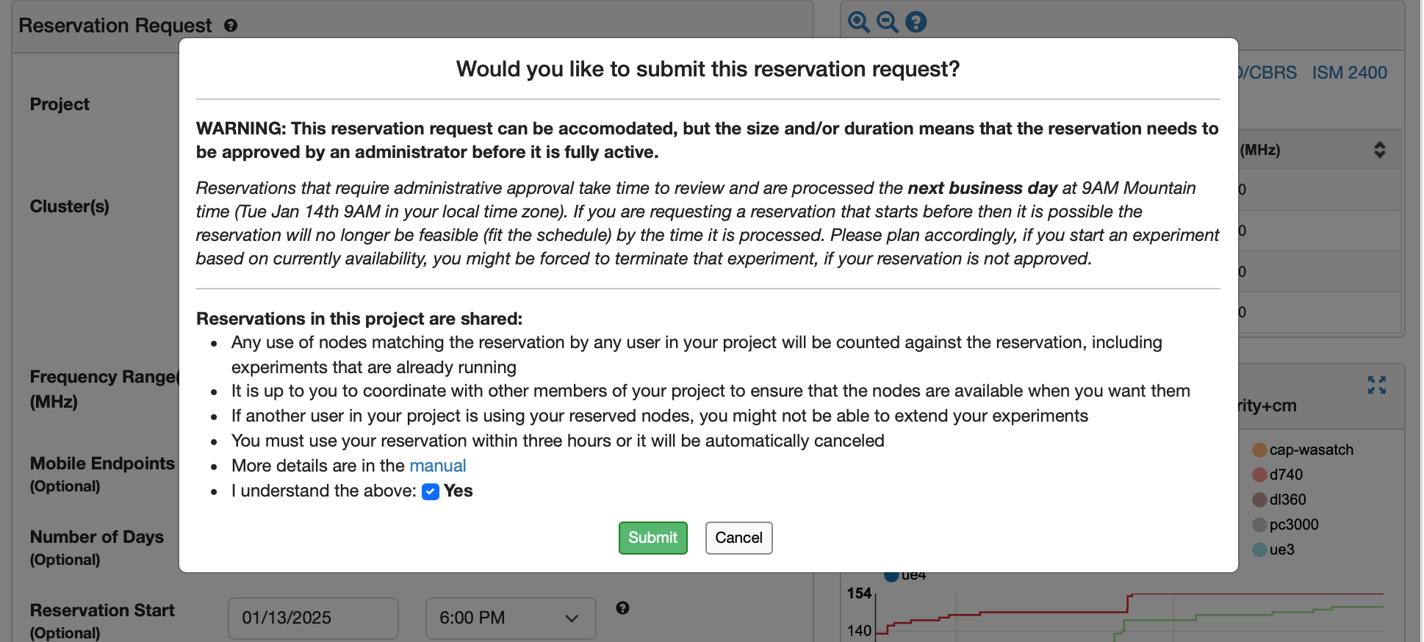Toggle dl360 legend color dot

tap(1259, 499)
